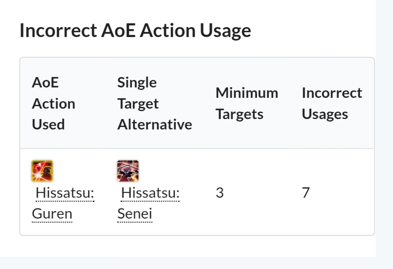Click the 'Incorrect AoE Action Usage' heading
The height and width of the screenshot is (269, 393).
tap(135, 30)
